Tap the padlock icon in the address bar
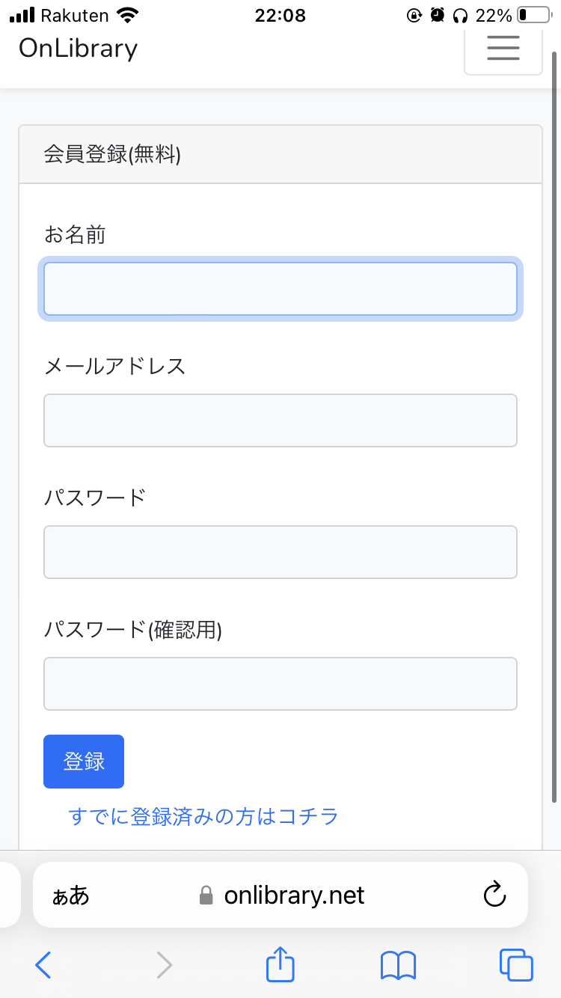The image size is (561, 998). pos(204,895)
